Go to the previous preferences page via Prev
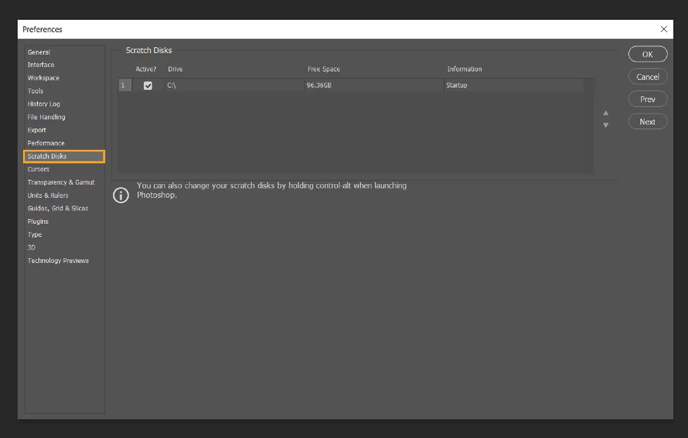 (x=647, y=99)
